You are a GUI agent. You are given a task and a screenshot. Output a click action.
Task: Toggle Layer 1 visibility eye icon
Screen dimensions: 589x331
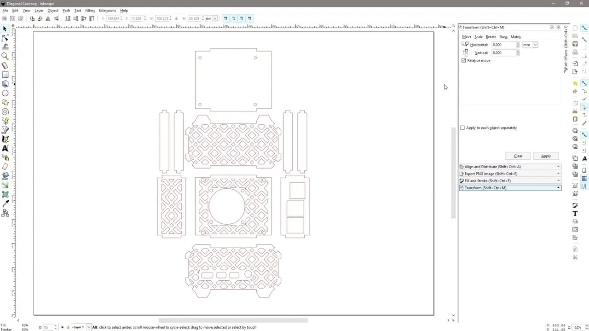[62, 327]
